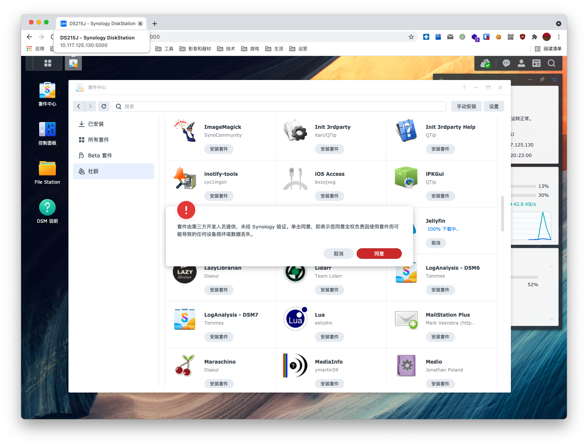Install LogAnalysis - DSM6 with 安装套件
Viewport: 588px width, 447px height.
pos(441,290)
